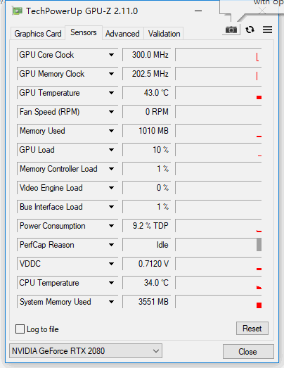Open the hamburger menu icon
The image size is (284, 368).
coord(267,30)
